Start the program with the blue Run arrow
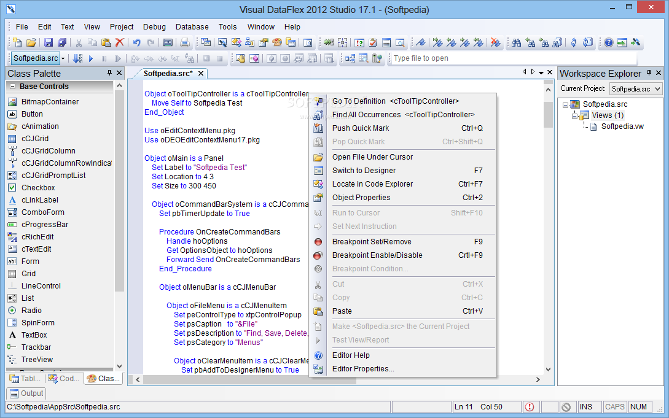669x418 pixels. pyautogui.click(x=90, y=58)
